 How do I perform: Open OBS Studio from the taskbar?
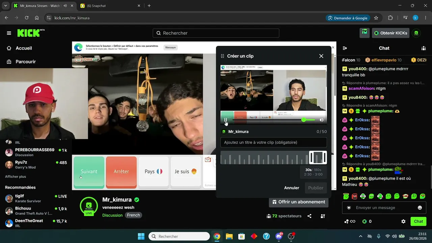[x=291, y=236]
